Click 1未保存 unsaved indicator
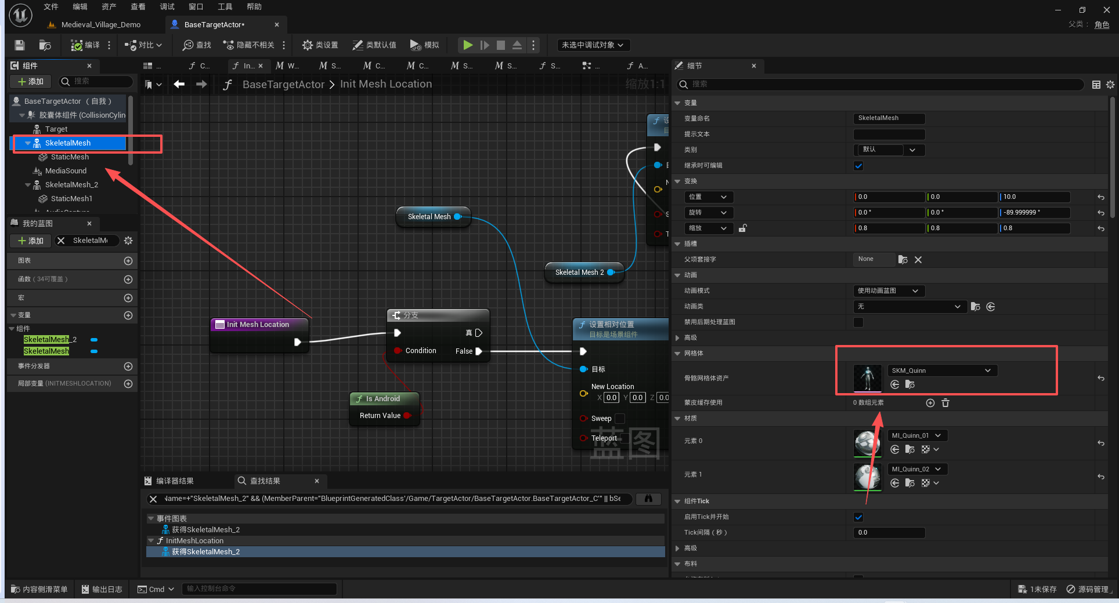 pos(1037,590)
